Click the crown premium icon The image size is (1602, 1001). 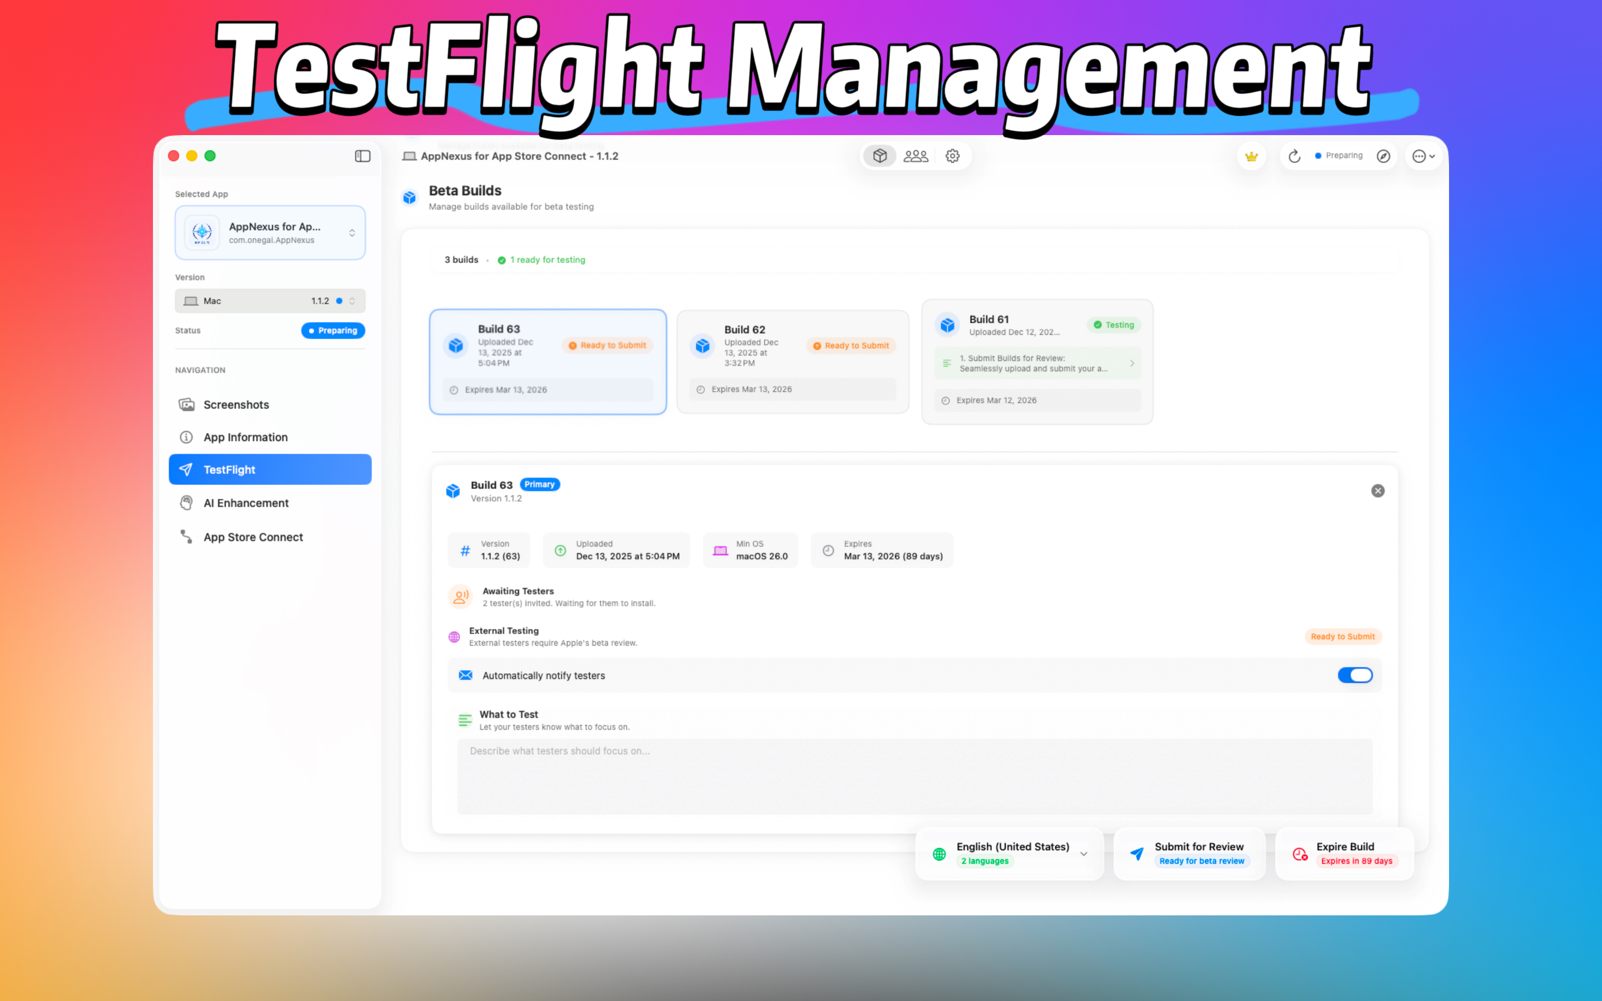click(x=1251, y=156)
